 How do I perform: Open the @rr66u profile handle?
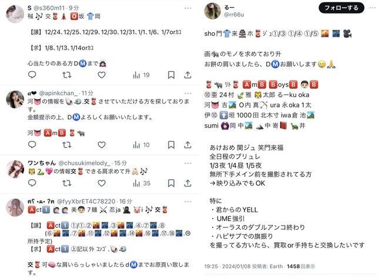pyautogui.click(x=234, y=15)
